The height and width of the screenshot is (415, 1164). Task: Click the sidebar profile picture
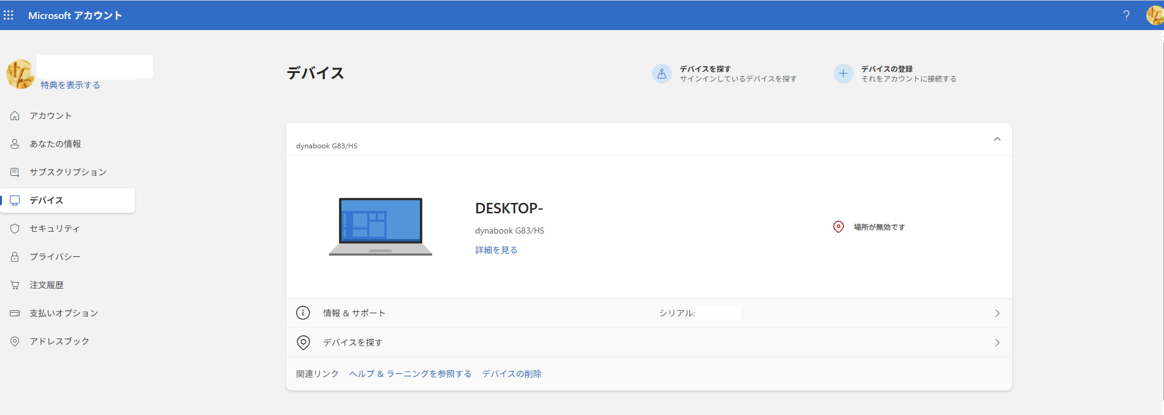point(20,74)
